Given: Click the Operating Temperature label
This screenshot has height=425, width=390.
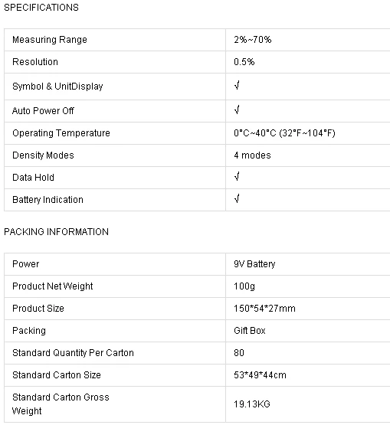Looking at the screenshot, I should (x=61, y=133).
